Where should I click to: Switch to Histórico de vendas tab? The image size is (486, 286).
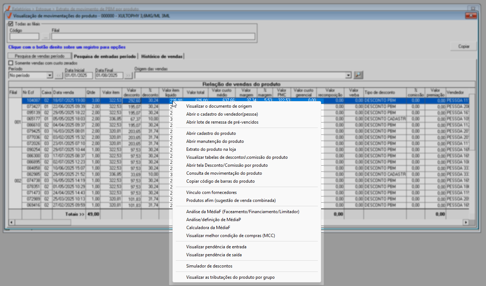coord(162,56)
